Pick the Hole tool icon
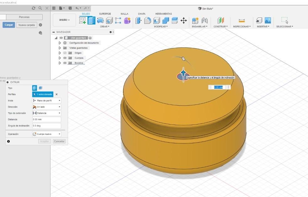This screenshot has height=197, width=308. [109, 20]
